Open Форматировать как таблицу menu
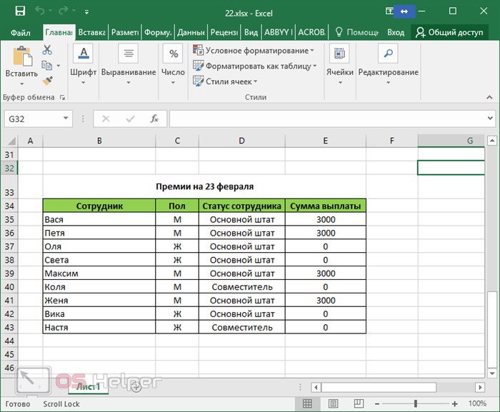This screenshot has height=412, width=500. [x=255, y=66]
